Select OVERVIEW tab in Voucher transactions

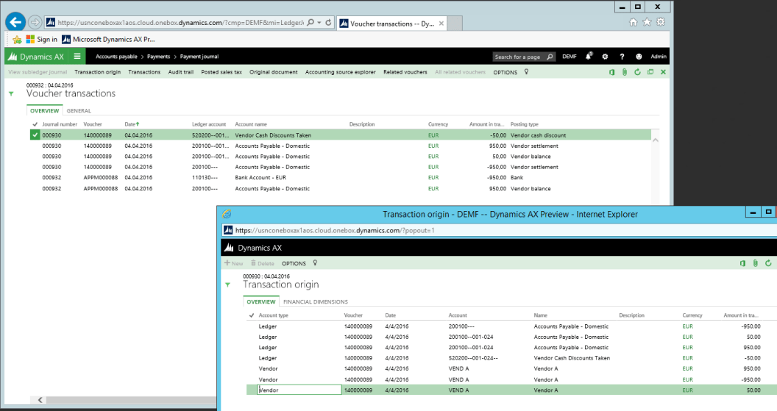[x=45, y=111]
